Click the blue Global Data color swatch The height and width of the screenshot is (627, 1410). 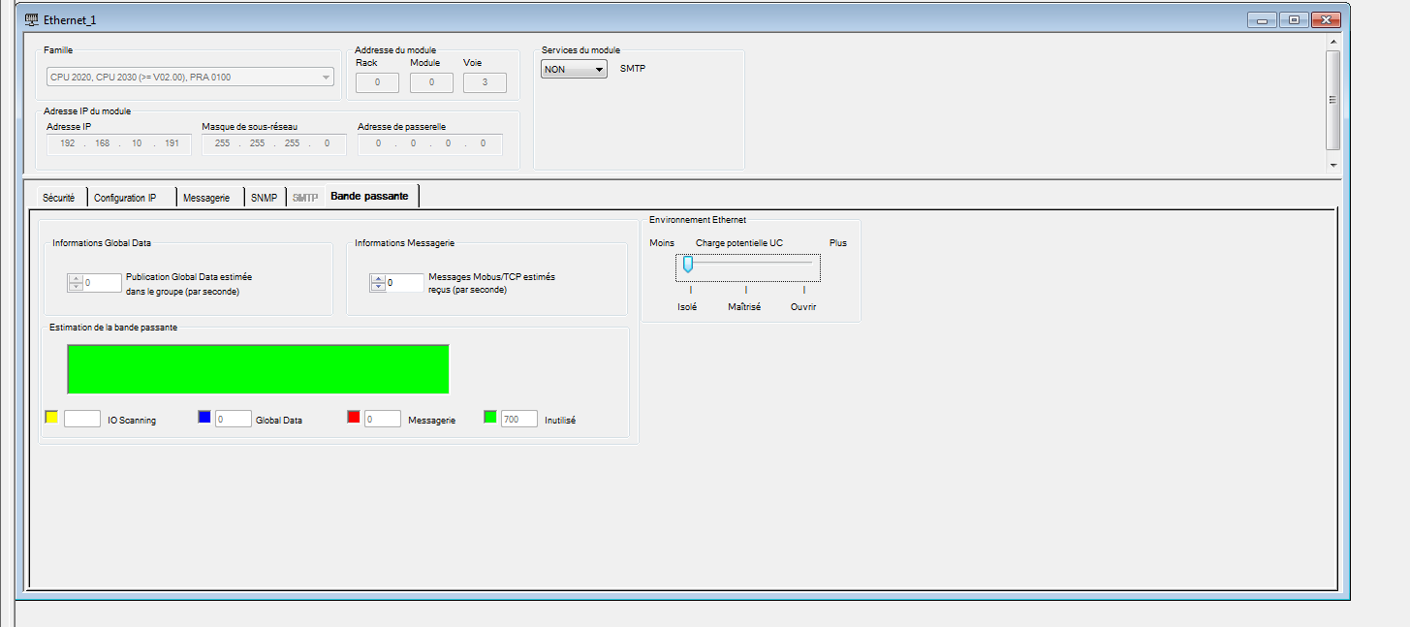coord(204,418)
